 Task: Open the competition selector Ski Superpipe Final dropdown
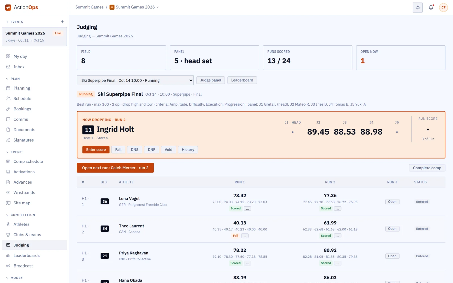pos(135,80)
